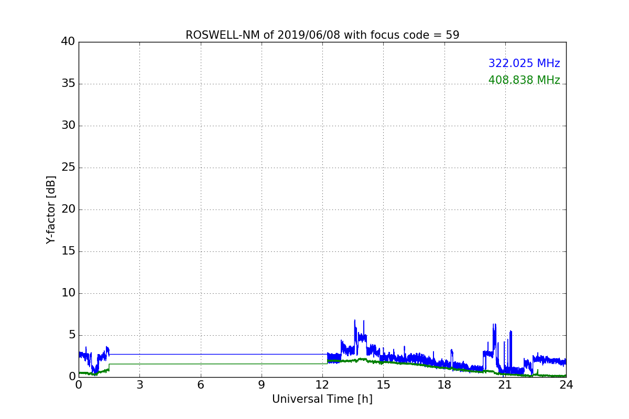
Task: Select the blue 322.025 MHz legend label
Action: pyautogui.click(x=524, y=63)
